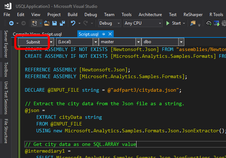Click the cloud explorer toolbar icon

(x=209, y=23)
